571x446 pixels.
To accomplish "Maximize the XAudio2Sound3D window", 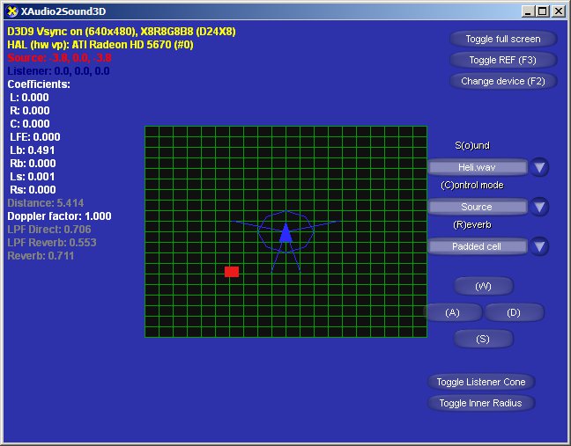I will 544,11.
